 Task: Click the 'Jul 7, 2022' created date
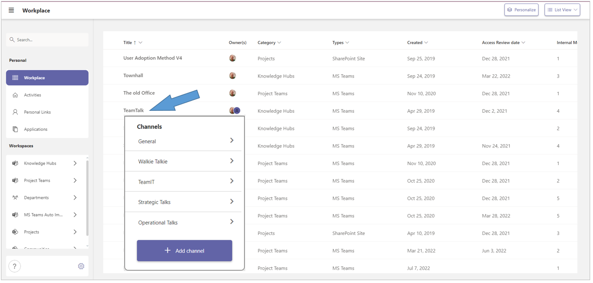coord(418,268)
